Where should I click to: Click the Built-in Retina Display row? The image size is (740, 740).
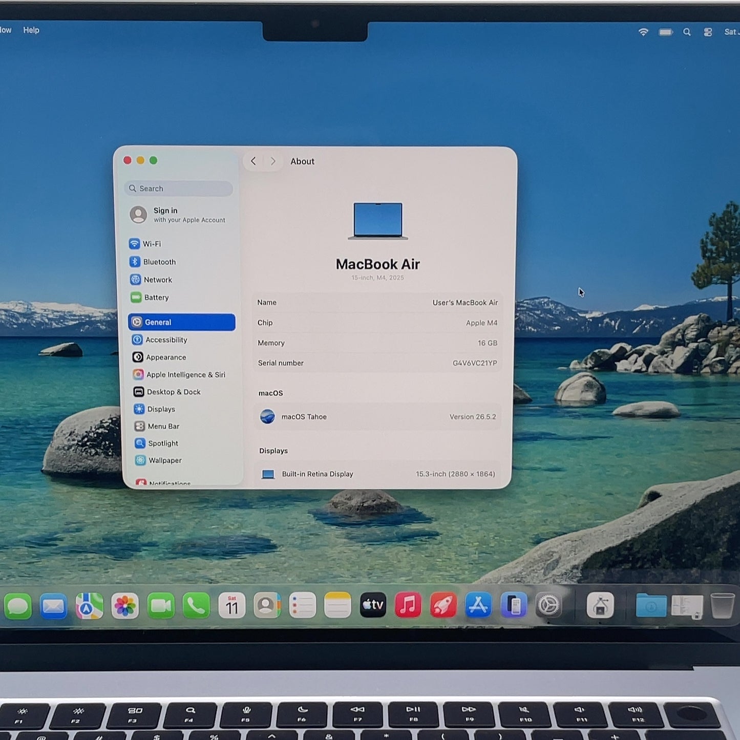pyautogui.click(x=378, y=474)
